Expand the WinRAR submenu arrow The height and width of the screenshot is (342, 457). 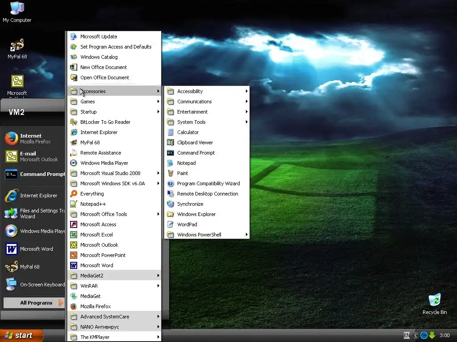point(158,286)
